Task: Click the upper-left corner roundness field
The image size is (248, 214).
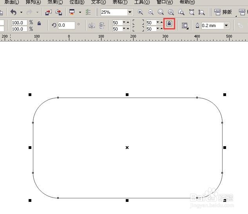Action: pyautogui.click(x=117, y=23)
